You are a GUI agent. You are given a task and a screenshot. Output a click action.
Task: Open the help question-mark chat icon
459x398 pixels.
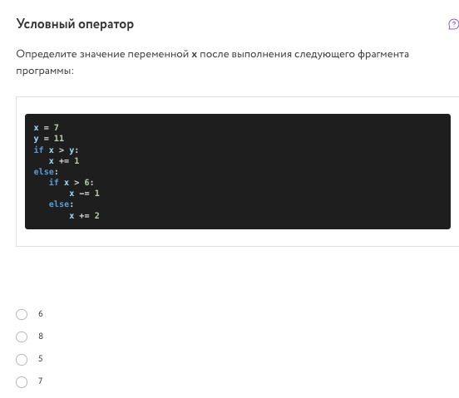(x=454, y=24)
